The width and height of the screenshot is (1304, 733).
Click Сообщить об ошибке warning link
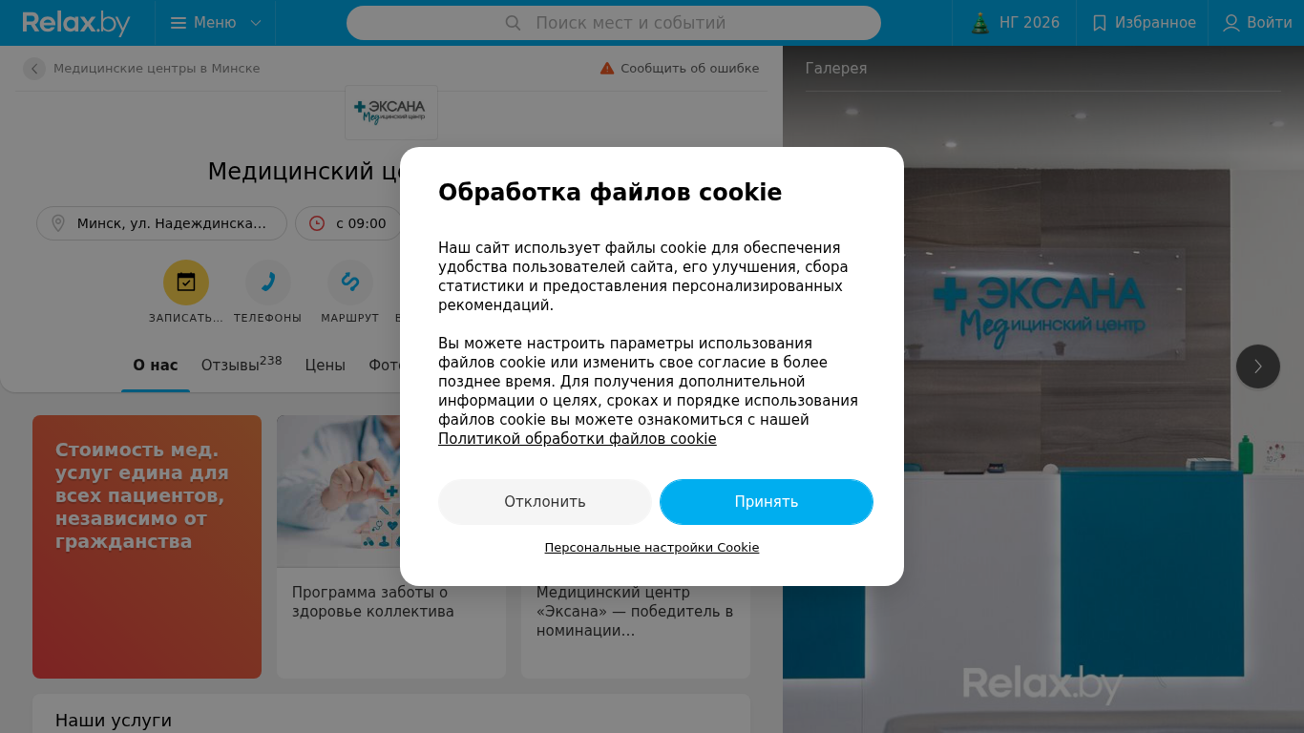(x=680, y=69)
